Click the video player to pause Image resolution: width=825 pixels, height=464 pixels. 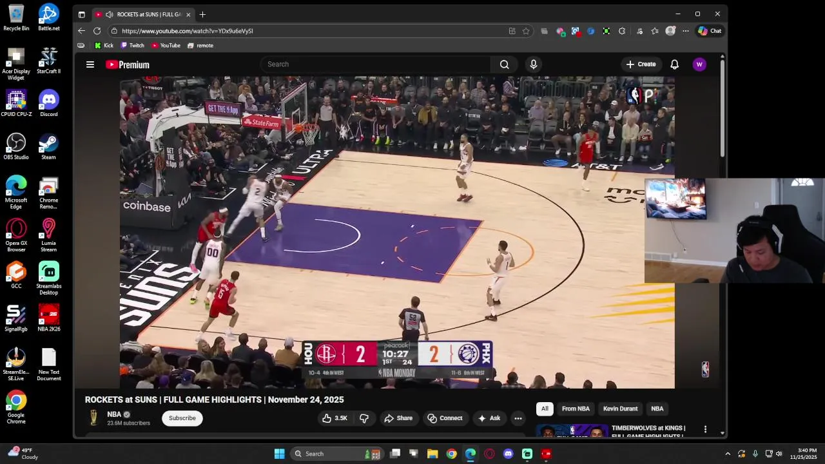[x=397, y=233]
